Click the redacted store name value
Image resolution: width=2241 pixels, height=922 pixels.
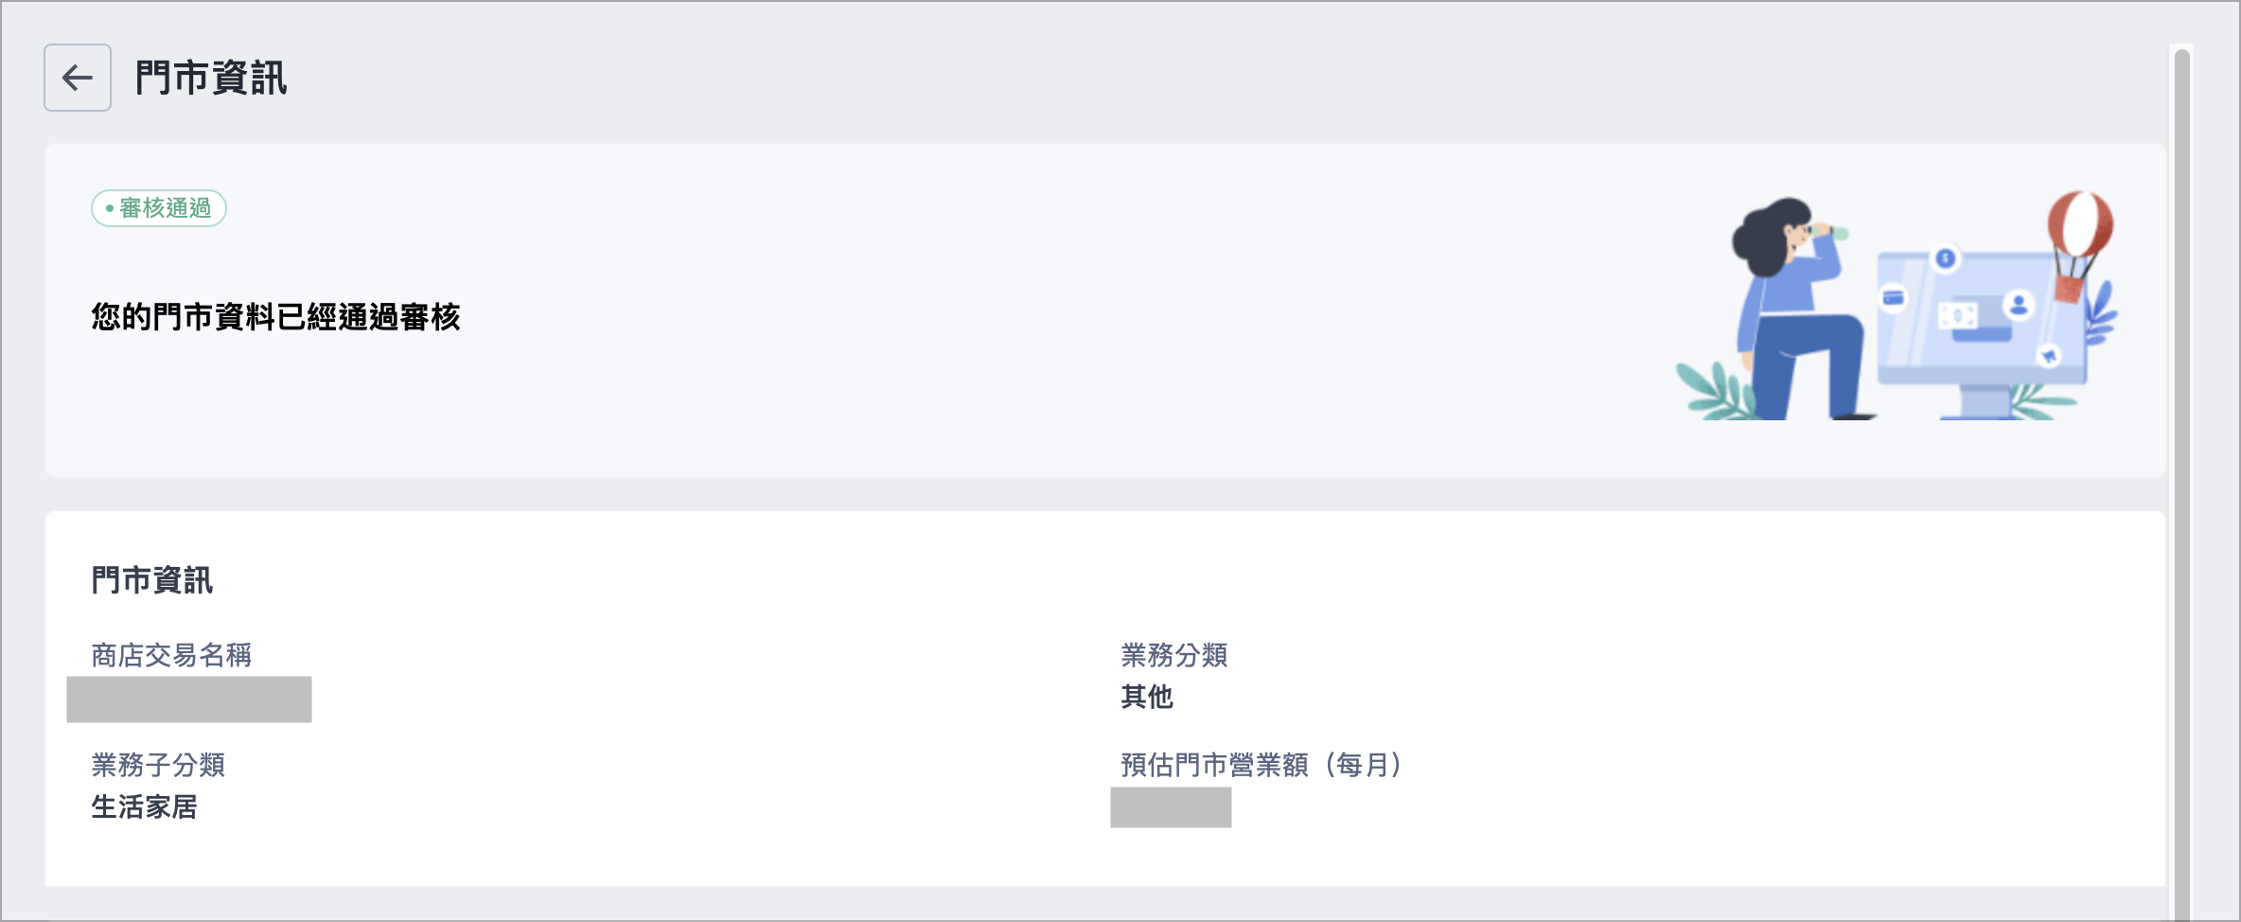tap(189, 700)
